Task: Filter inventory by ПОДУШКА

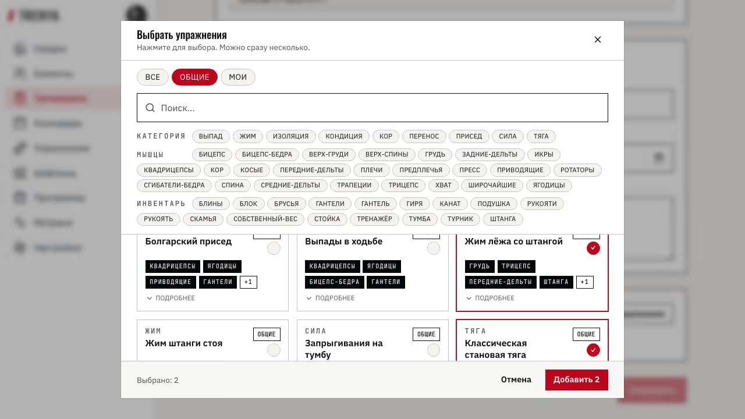Action: click(494, 204)
